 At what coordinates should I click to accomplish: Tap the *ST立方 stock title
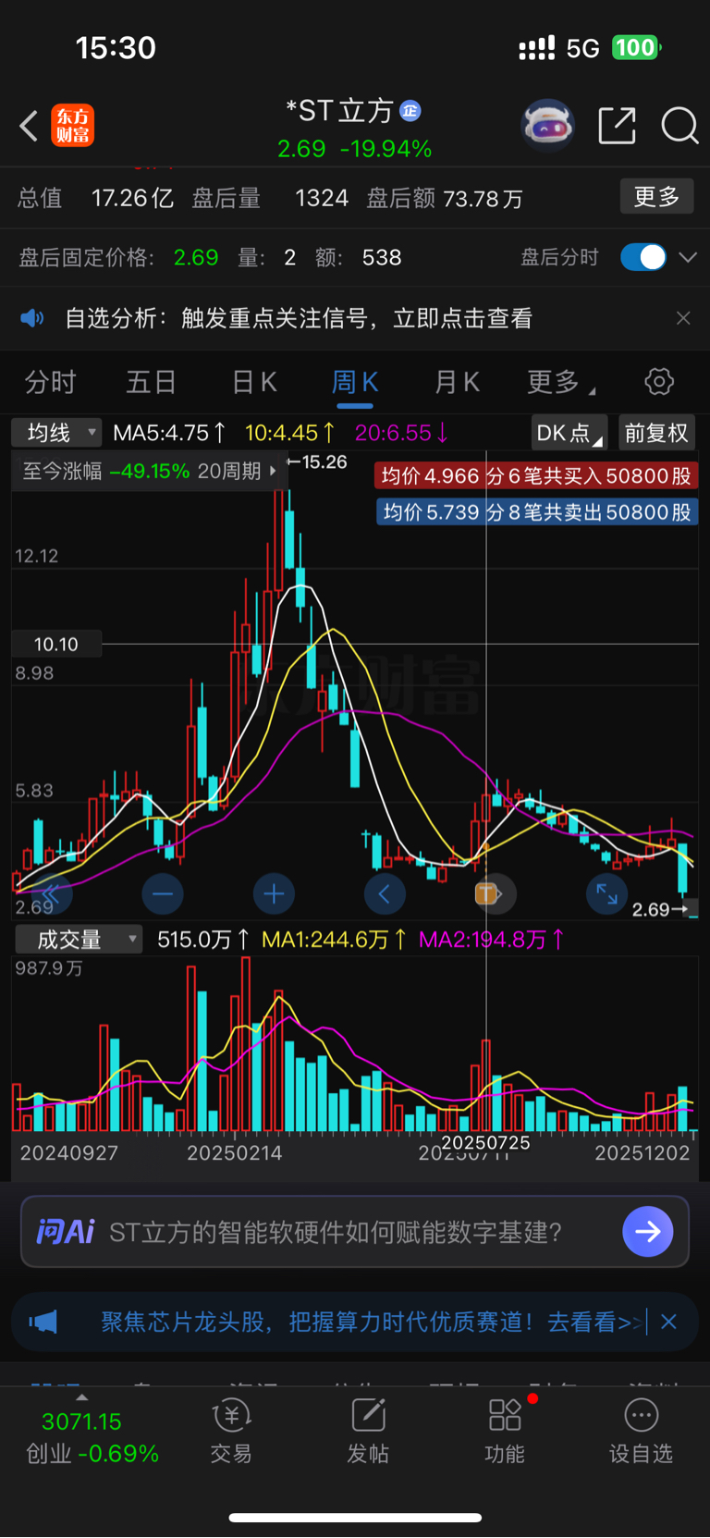(339, 111)
